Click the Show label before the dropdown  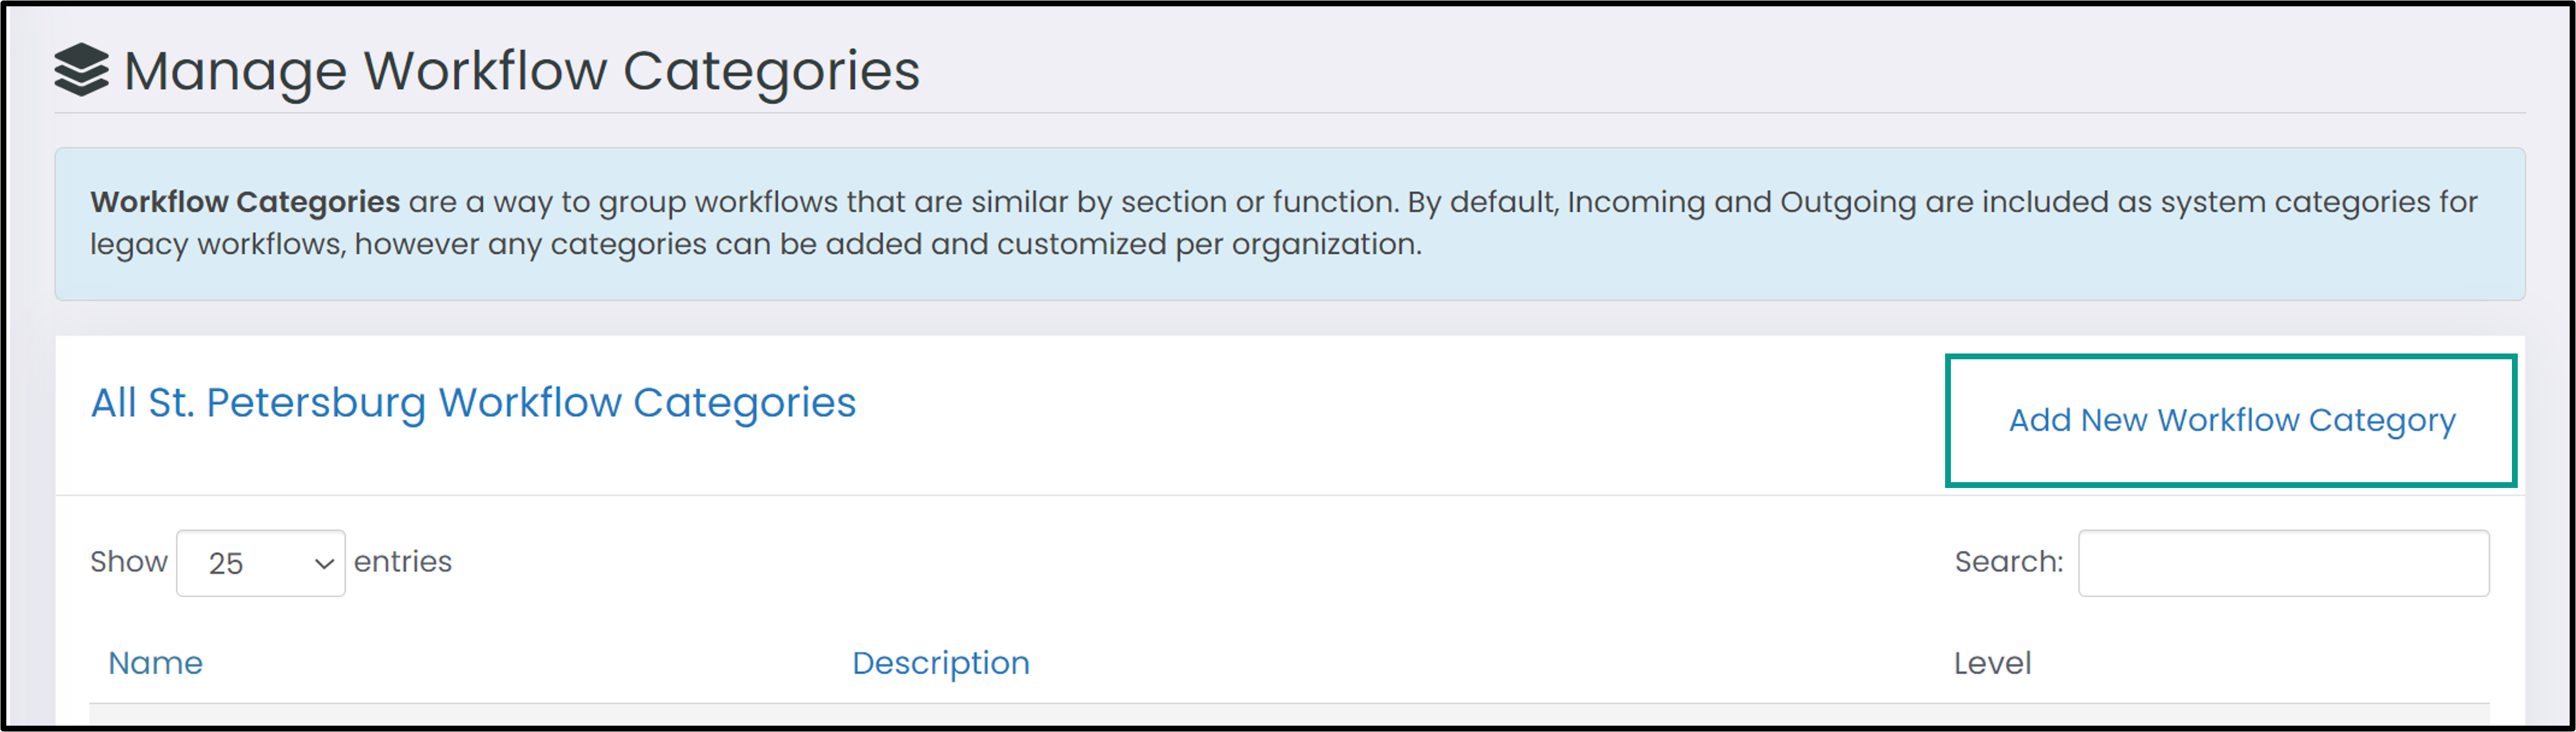(129, 562)
